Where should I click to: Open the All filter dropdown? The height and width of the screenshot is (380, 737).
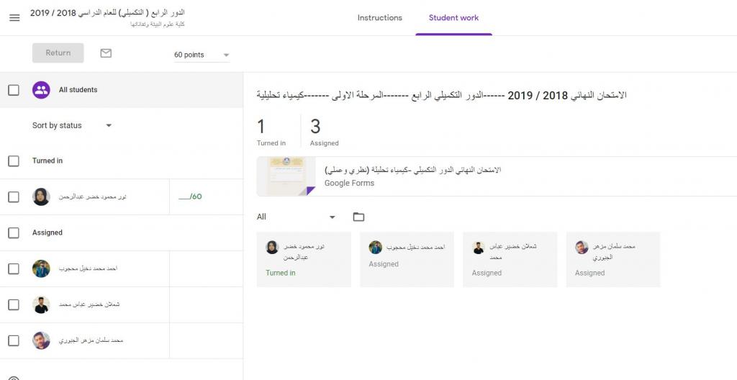coord(296,217)
